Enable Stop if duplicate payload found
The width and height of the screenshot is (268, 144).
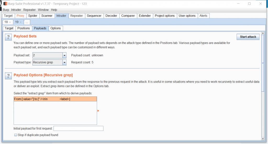click(x=16, y=135)
